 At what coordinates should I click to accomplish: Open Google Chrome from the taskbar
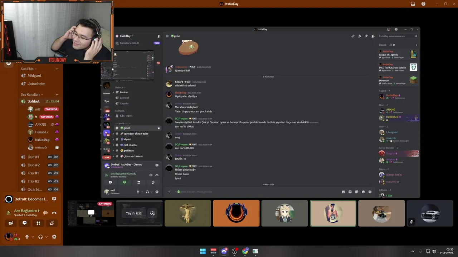[245, 251]
